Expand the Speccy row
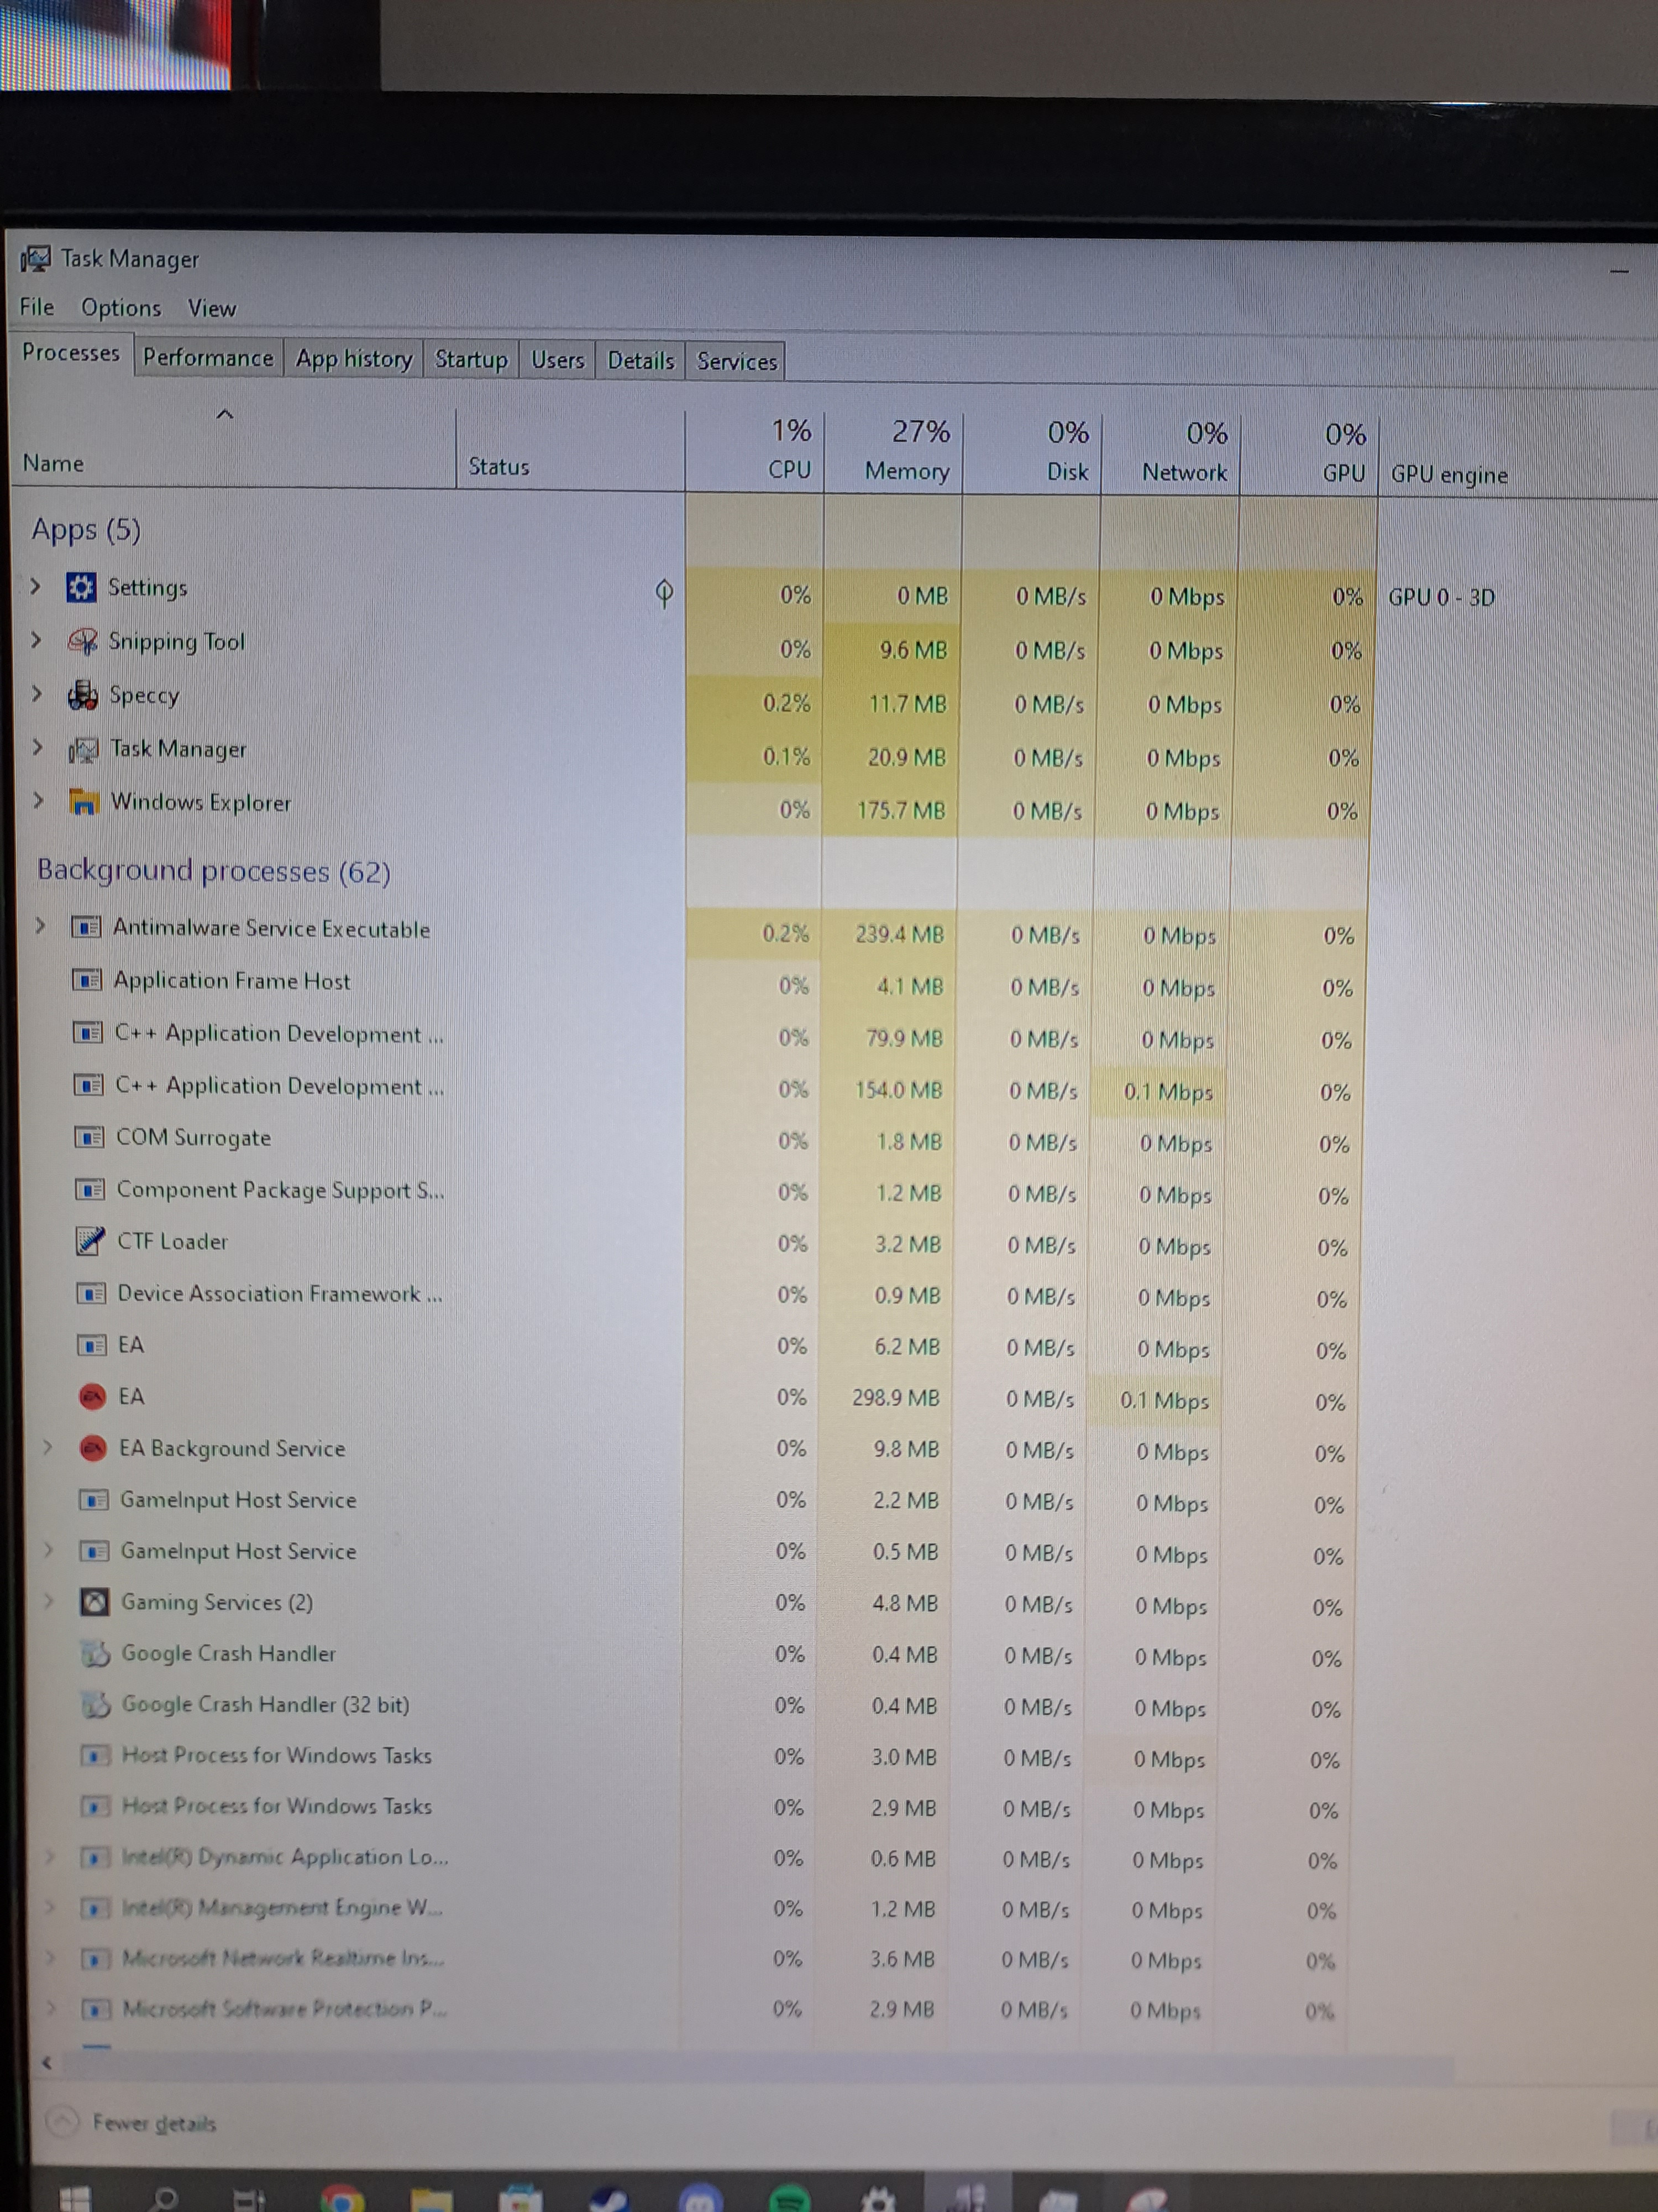 coord(38,694)
